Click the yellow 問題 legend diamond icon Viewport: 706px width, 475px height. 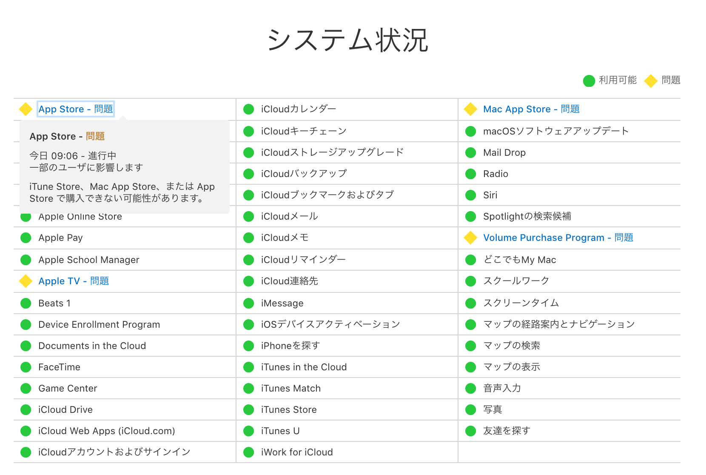coord(651,80)
